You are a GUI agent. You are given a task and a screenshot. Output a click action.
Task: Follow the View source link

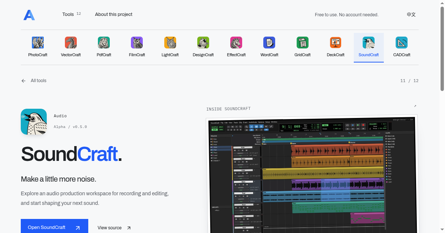[114, 228]
